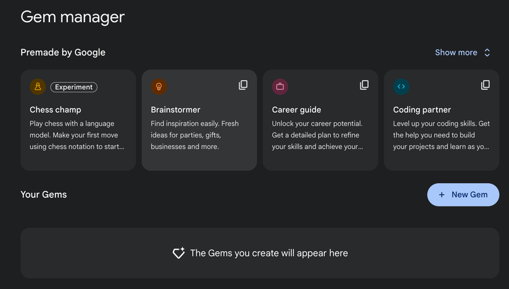This screenshot has height=289, width=509.
Task: Copy the Career guide gem via copy icon
Action: (365, 85)
